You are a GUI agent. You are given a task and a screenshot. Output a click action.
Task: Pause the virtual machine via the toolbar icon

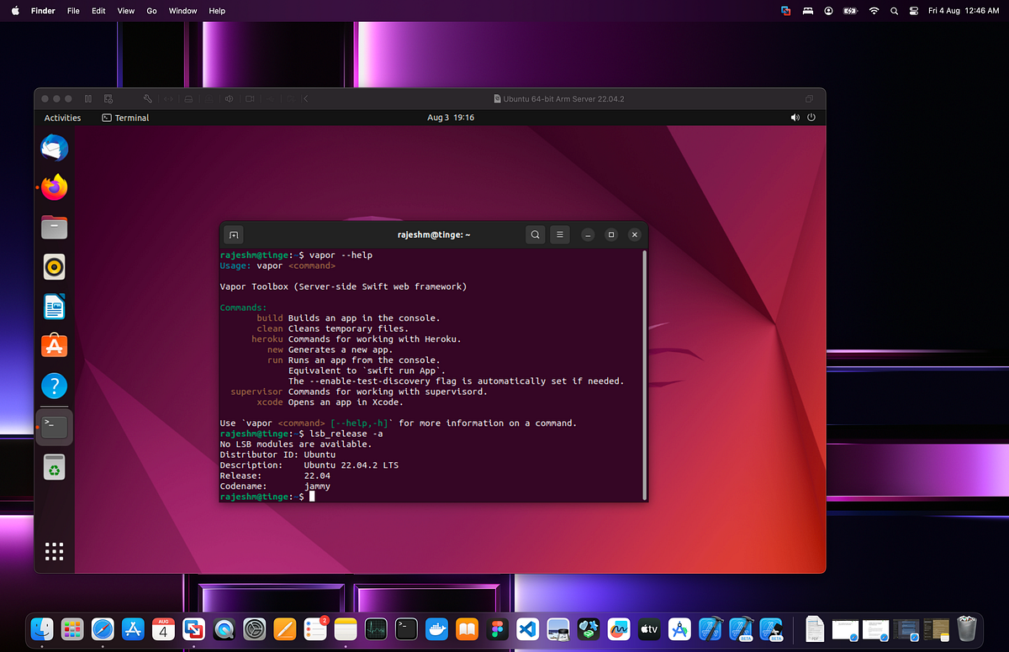(x=87, y=98)
